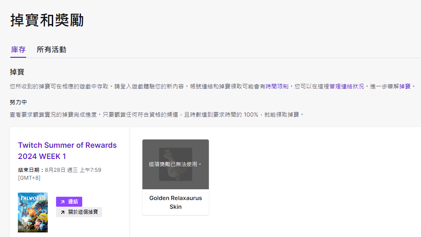Open the 所有活動 tab
421x237 pixels.
[x=51, y=50]
